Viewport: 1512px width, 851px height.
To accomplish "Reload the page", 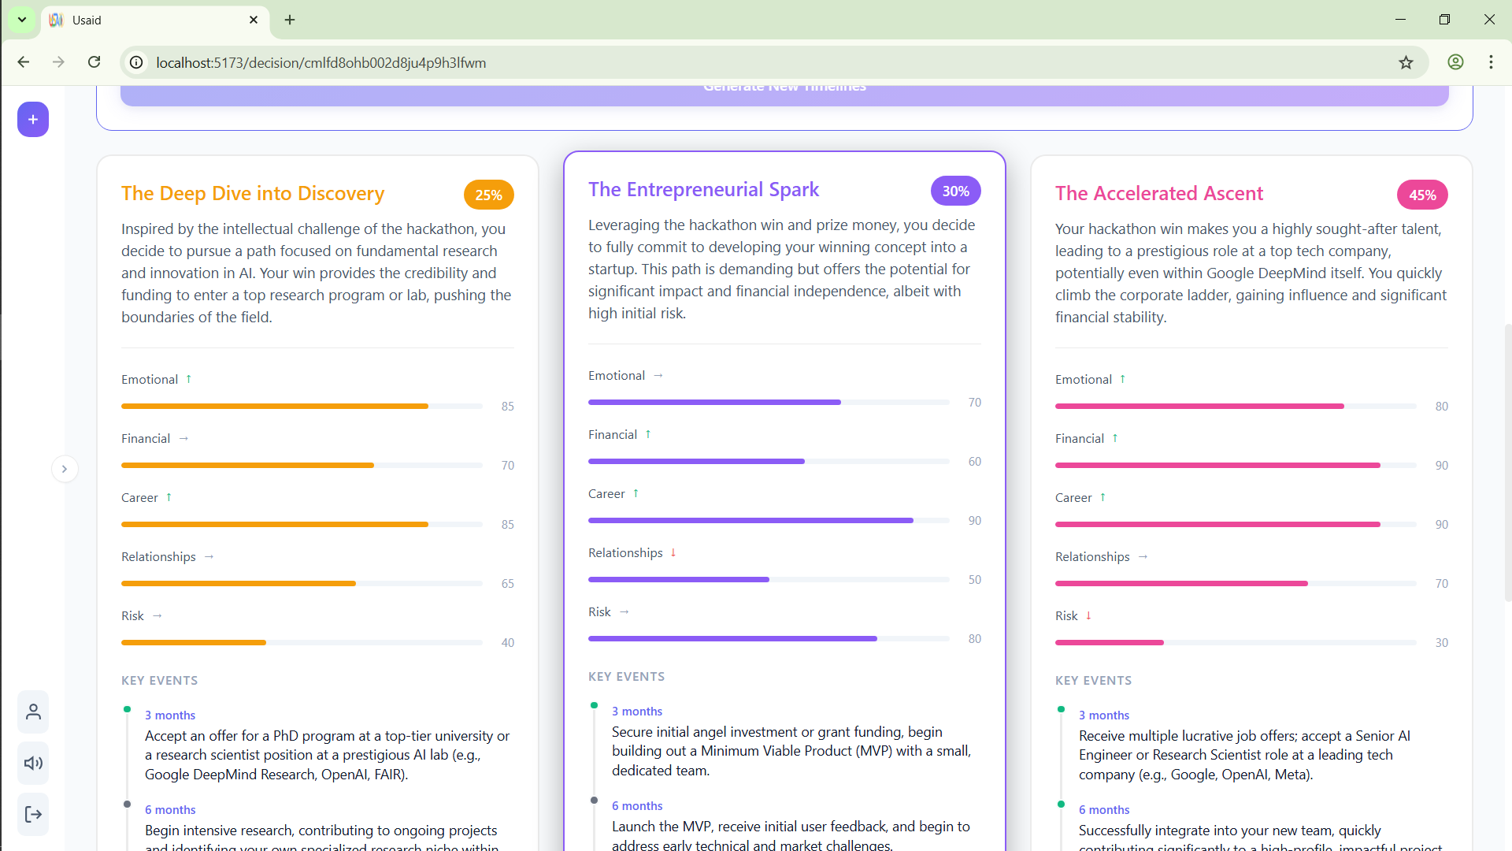I will tap(94, 62).
